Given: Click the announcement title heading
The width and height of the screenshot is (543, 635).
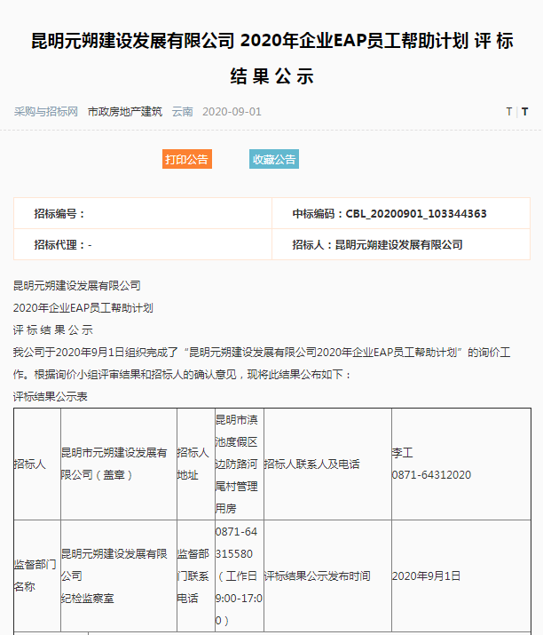Looking at the screenshot, I should (271, 58).
